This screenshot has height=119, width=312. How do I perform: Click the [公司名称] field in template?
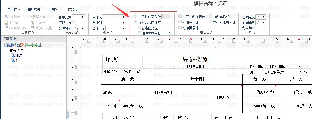132,72
